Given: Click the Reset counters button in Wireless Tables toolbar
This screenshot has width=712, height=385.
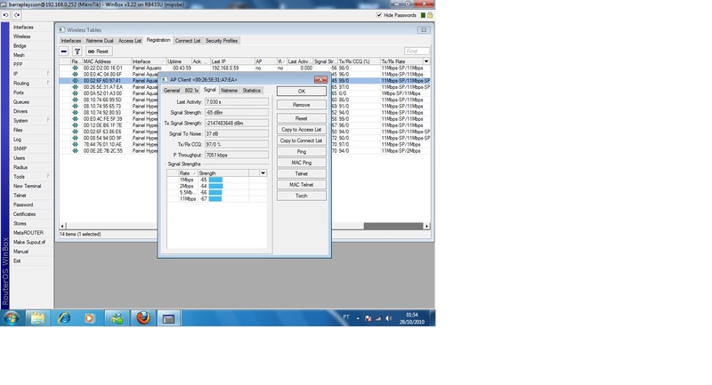Looking at the screenshot, I should (99, 52).
